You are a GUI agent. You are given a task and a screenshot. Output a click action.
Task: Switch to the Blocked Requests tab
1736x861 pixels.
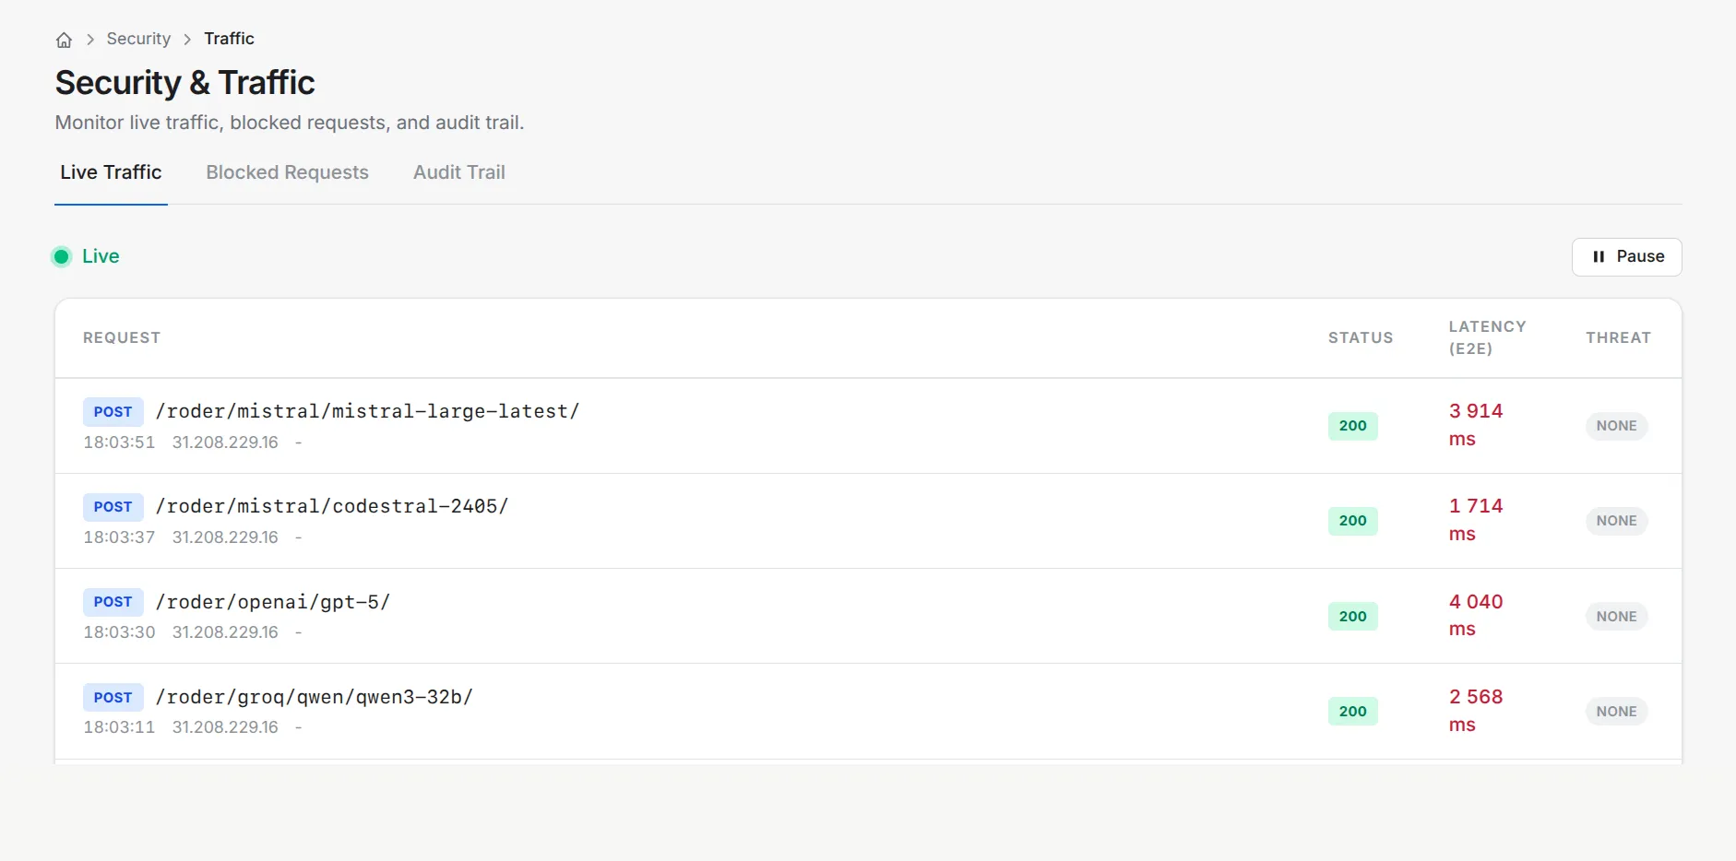pos(287,172)
